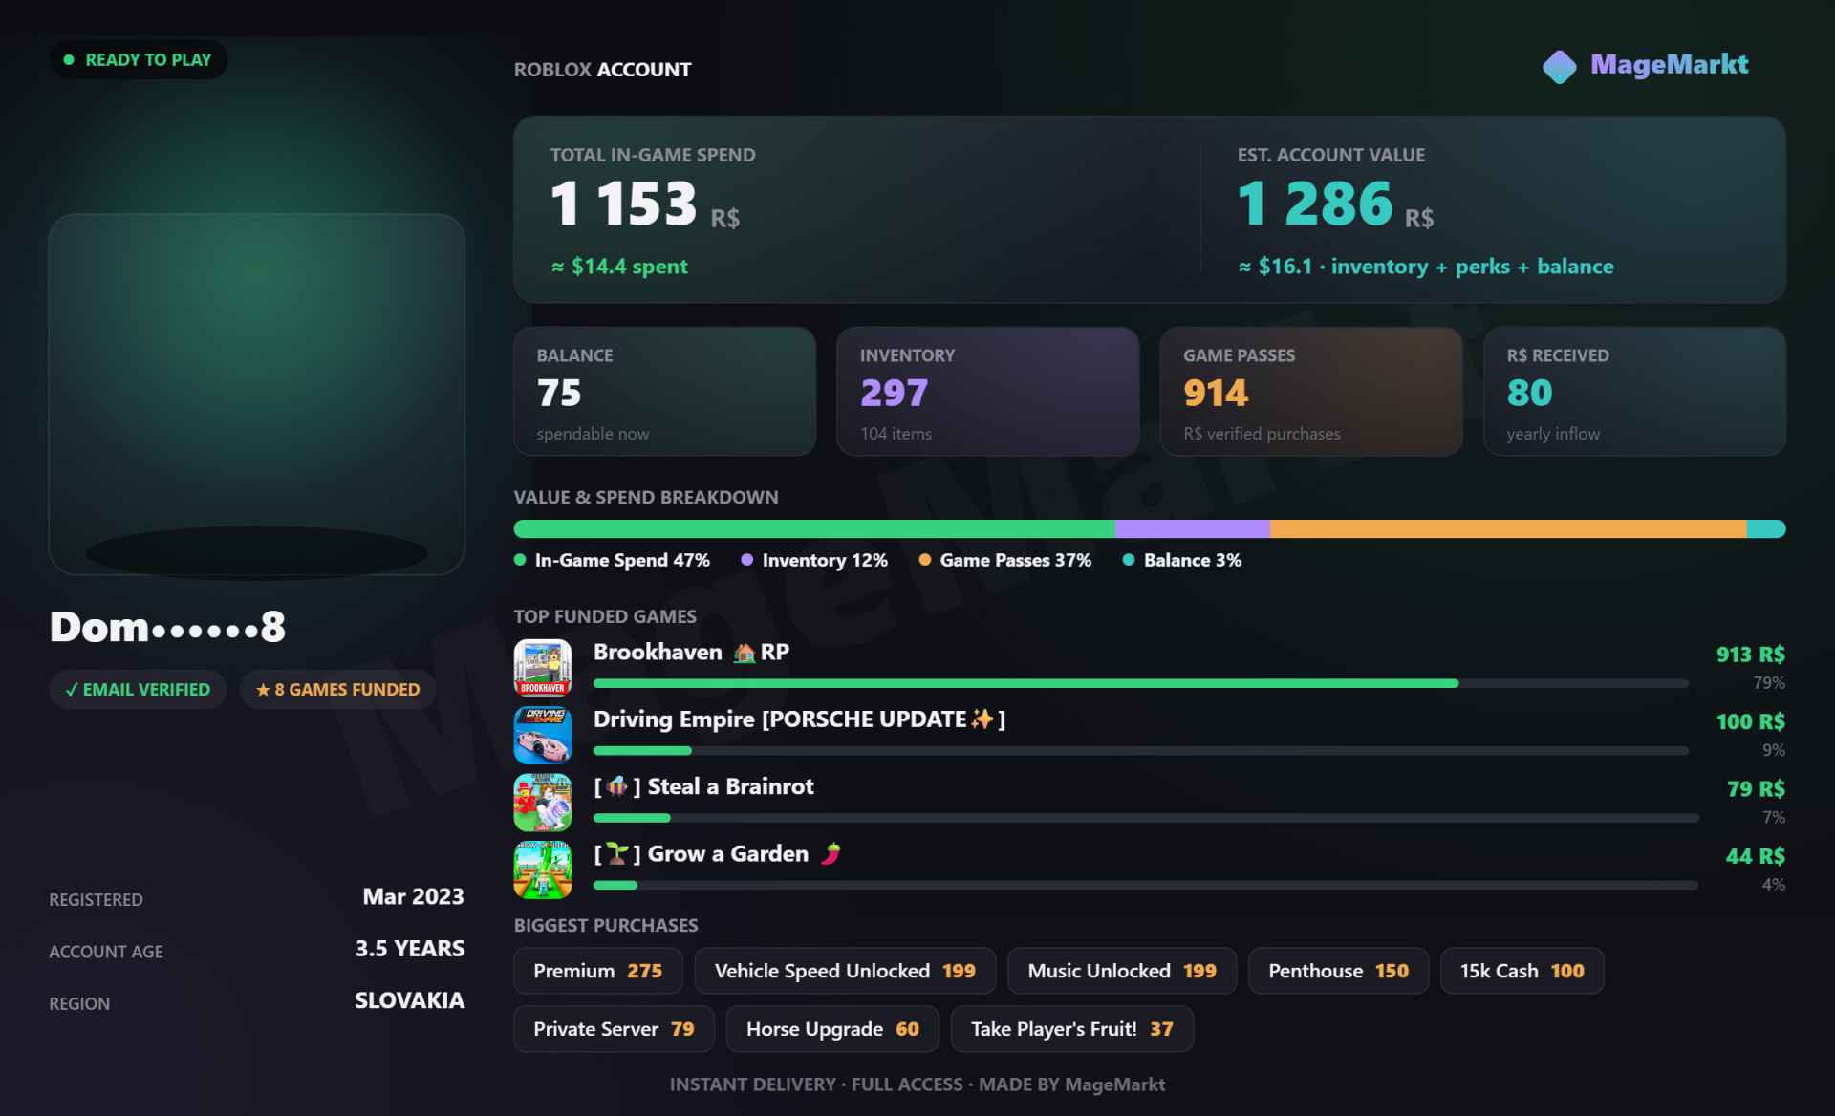The width and height of the screenshot is (1835, 1116).
Task: Click the green Ready to Play status dot
Action: click(x=69, y=59)
